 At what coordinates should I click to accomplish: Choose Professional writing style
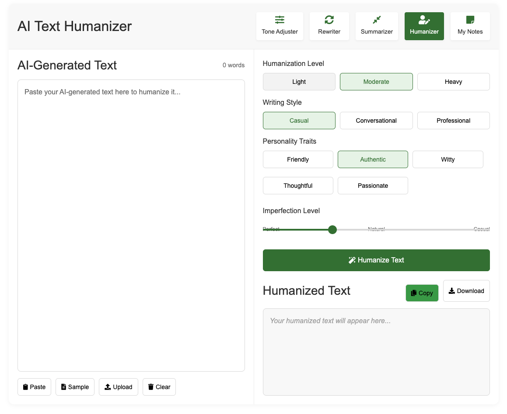coord(453,121)
